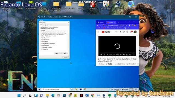
Task: Select the Code overwrite radio button
Action: coord(42,40)
